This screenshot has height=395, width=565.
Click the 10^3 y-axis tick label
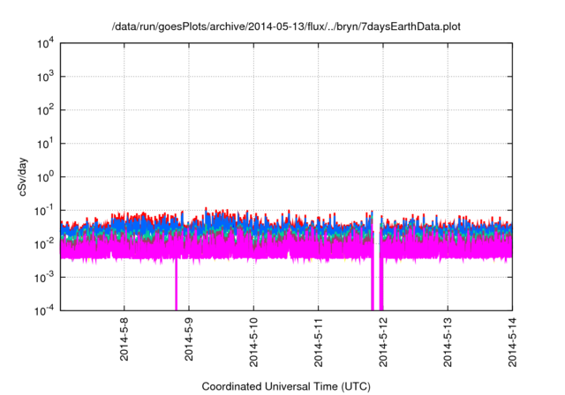point(44,77)
